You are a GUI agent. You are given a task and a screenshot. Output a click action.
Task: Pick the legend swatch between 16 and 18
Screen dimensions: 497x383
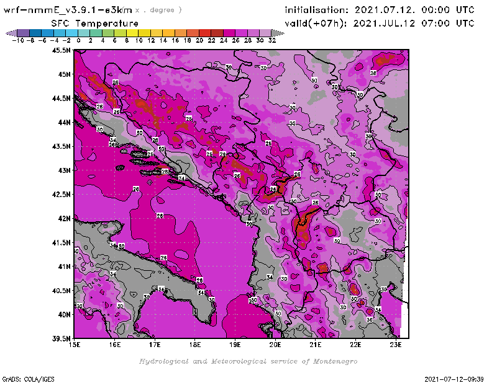coord(180,33)
